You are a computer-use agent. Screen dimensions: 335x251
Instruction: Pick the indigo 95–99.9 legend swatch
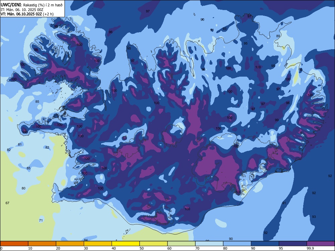(x=293, y=244)
